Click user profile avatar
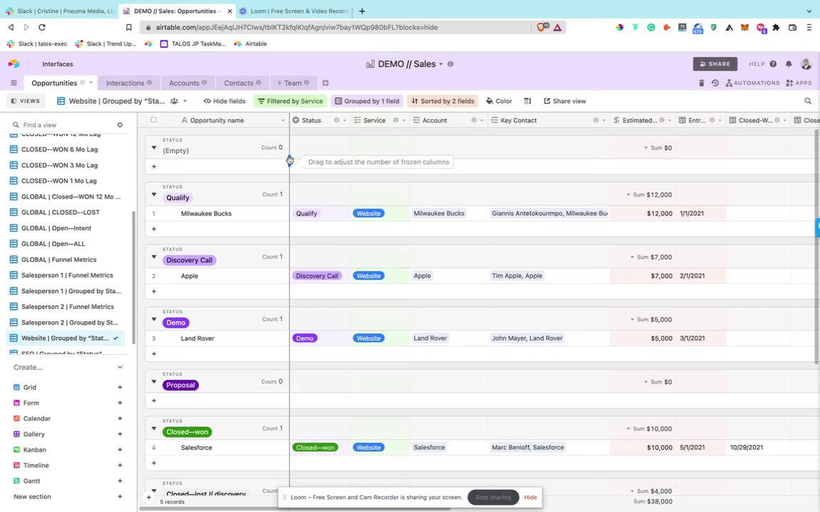820x512 pixels. 806,64
